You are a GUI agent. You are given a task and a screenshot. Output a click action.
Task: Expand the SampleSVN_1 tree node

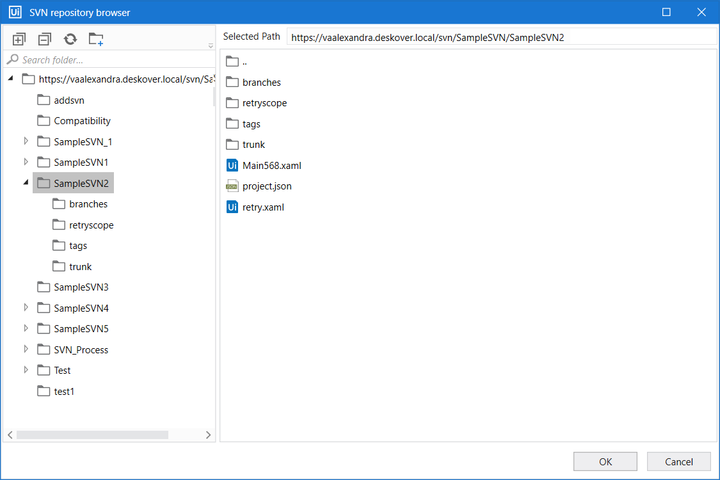click(x=26, y=141)
